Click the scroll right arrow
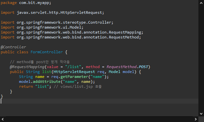The height and width of the screenshot is (122, 204). 195,119
